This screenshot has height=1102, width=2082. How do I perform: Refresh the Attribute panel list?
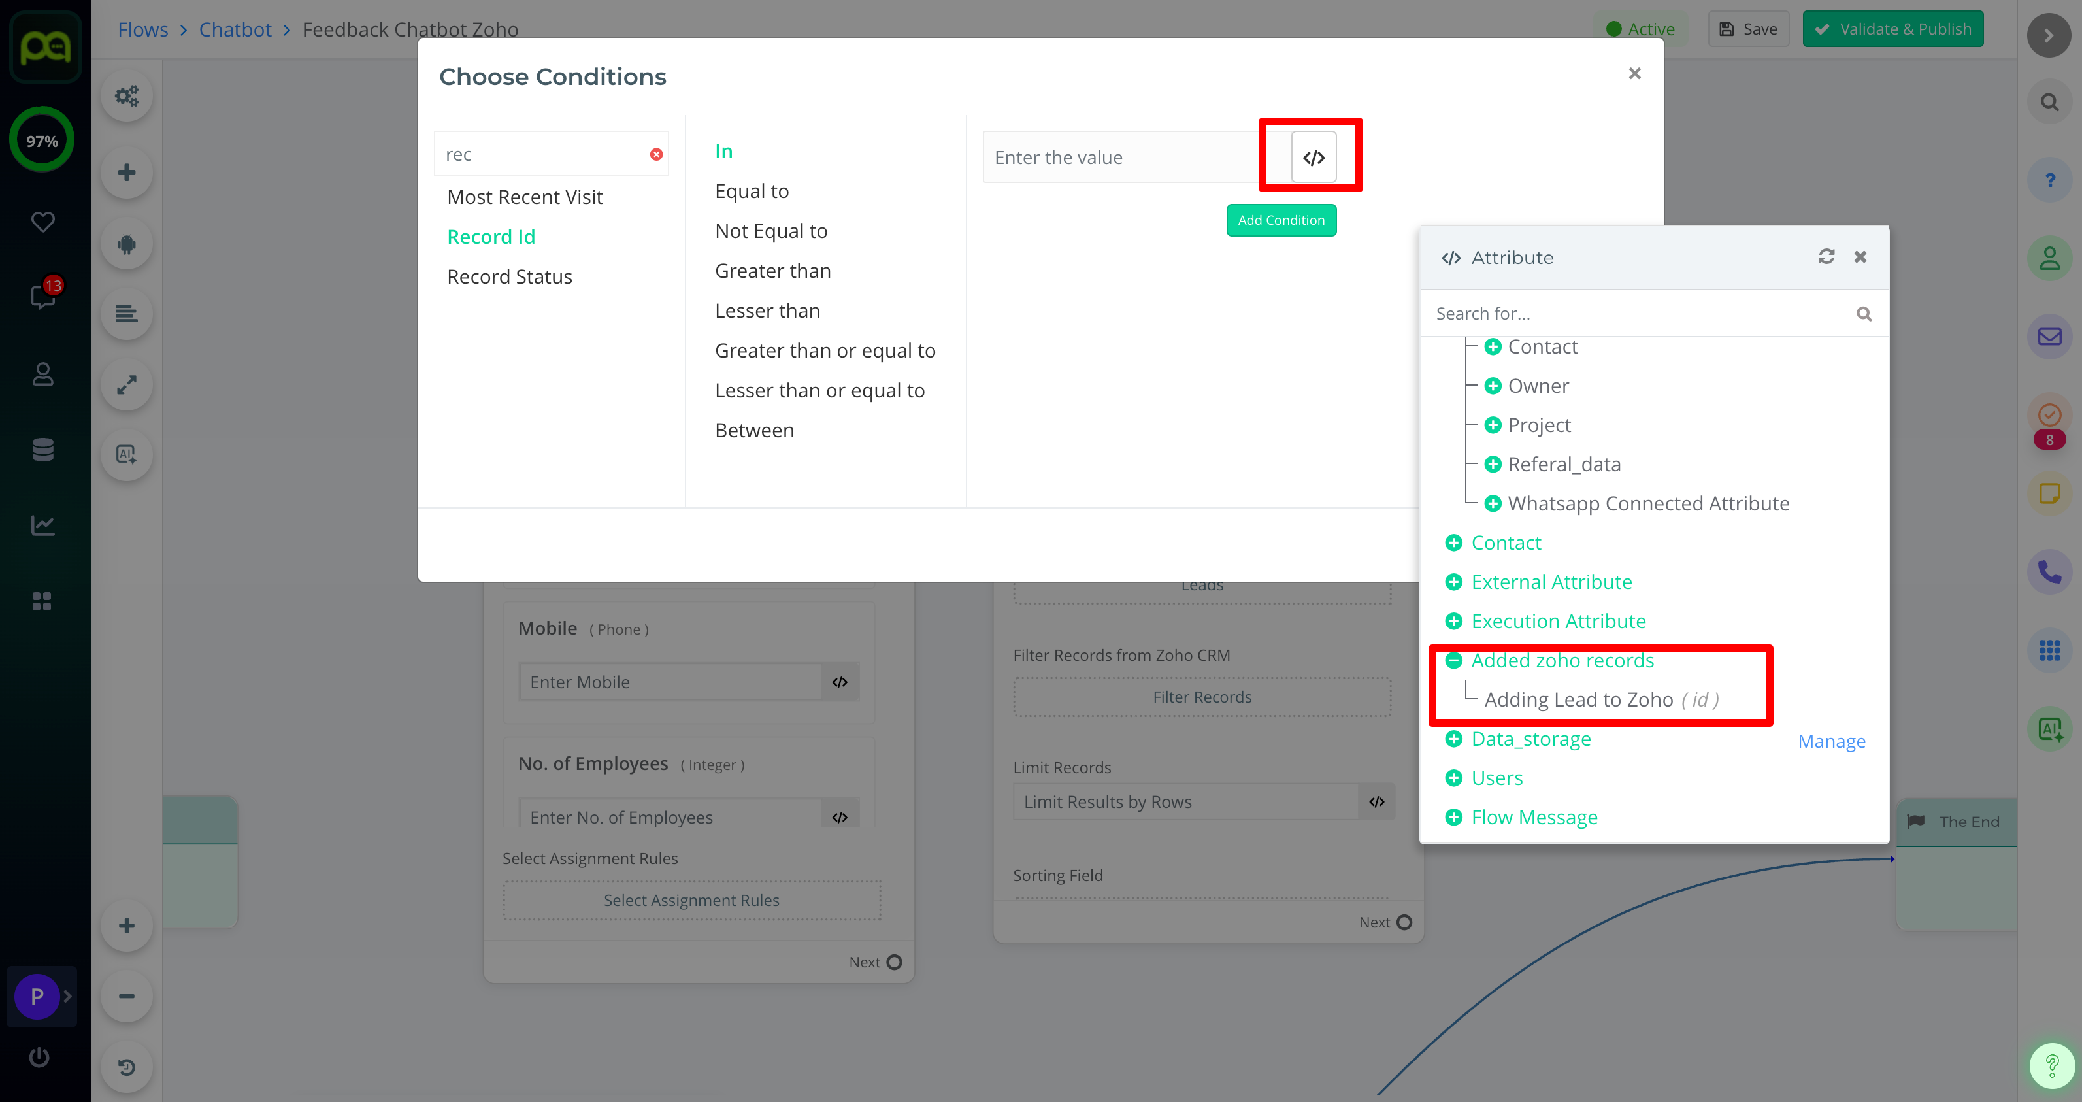1826,257
